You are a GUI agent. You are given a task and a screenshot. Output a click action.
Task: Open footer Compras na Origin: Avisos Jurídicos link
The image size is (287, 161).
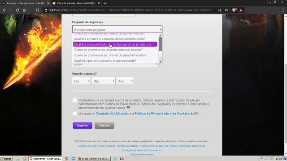[97, 146]
